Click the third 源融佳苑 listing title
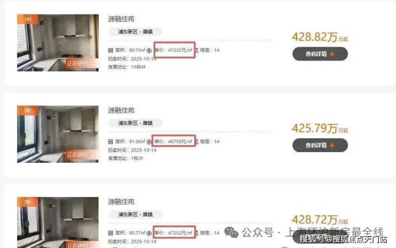The image size is (396, 248). pos(121,202)
